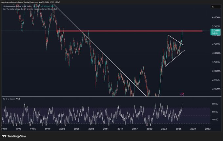
Task: Click the 2.500% price axis label
Action: click(x=216, y=80)
